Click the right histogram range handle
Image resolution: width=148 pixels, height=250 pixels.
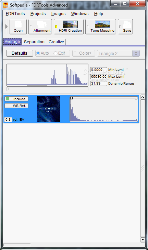tap(136, 98)
